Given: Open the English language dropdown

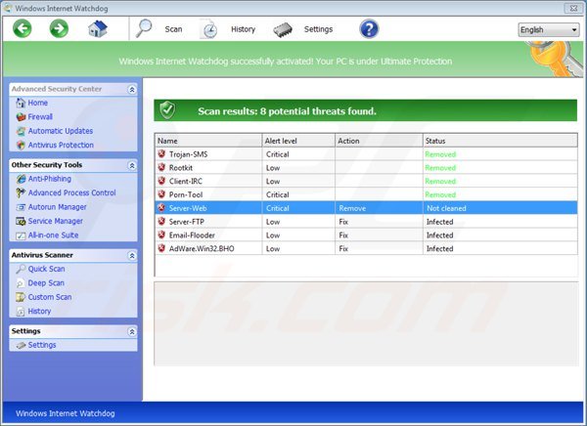Looking at the screenshot, I should 548,30.
